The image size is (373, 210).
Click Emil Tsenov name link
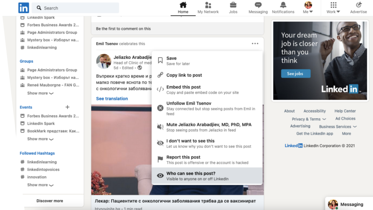click(107, 44)
